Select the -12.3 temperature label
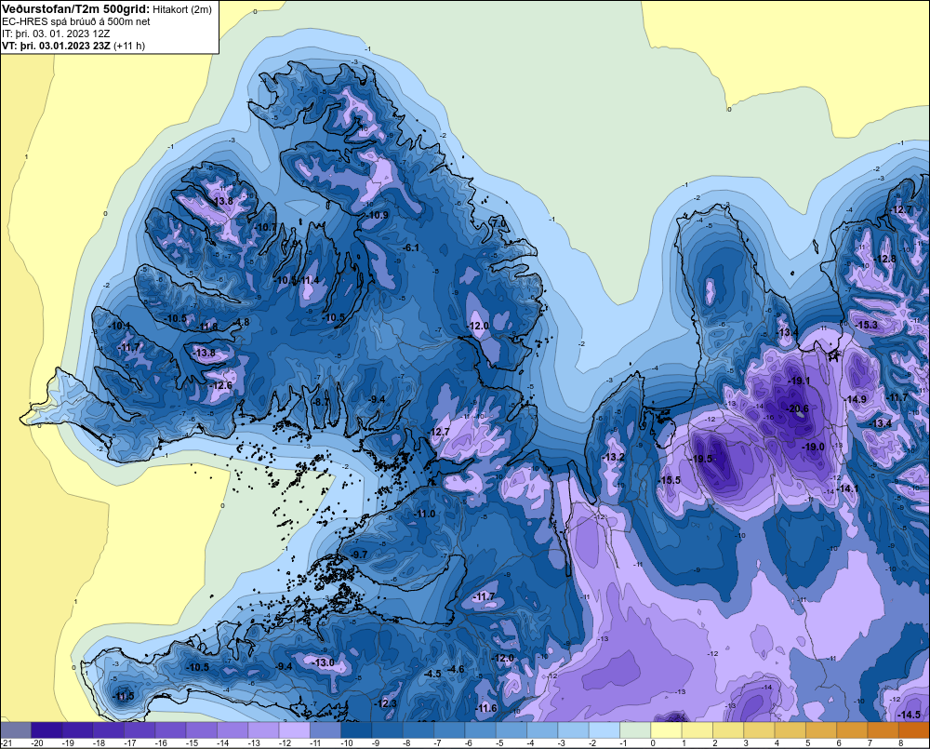Screen dimensions: 930x749 pyautogui.click(x=386, y=703)
